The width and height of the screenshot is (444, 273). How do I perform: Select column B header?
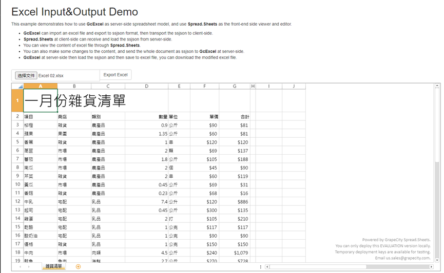[x=74, y=86]
